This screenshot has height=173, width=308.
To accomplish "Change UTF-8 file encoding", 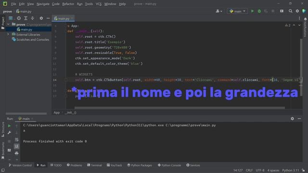I will pos(260,170).
